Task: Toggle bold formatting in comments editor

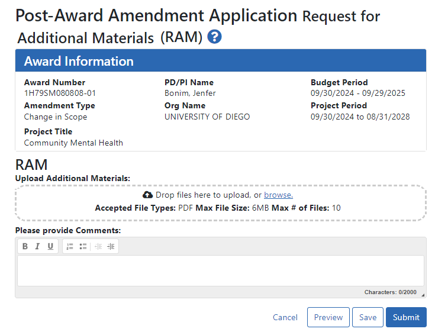Action: [x=25, y=246]
